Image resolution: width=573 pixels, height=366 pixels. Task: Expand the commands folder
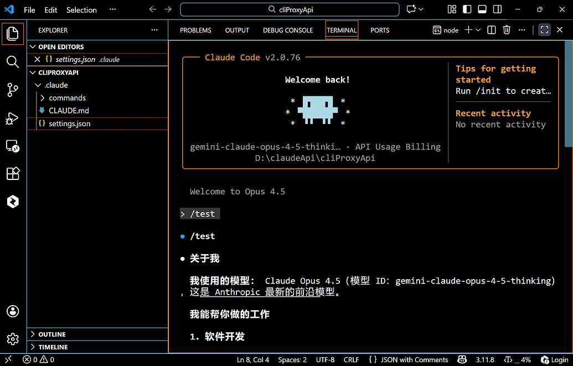pos(97,98)
